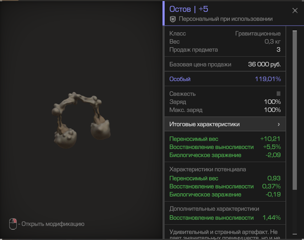Click the 1,44% additional stamina value
Screen dimensions: 304x240
click(272, 218)
